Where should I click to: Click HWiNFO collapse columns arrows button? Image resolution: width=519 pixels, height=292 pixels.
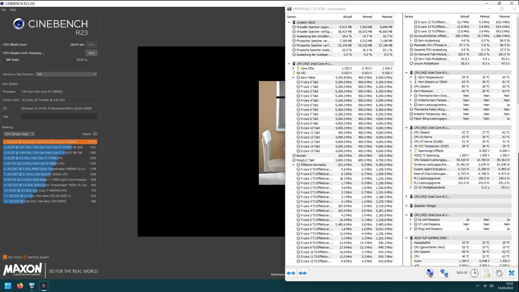(303, 273)
